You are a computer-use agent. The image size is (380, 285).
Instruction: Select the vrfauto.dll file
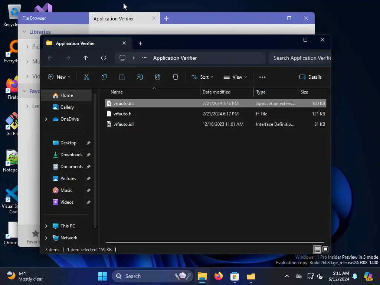click(x=216, y=103)
